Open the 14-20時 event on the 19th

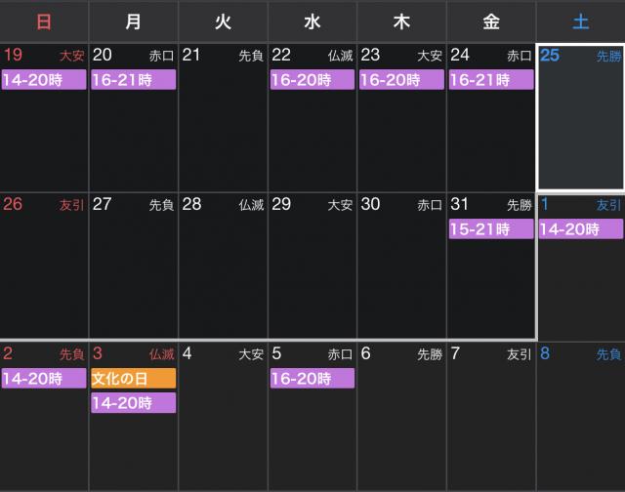(44, 80)
